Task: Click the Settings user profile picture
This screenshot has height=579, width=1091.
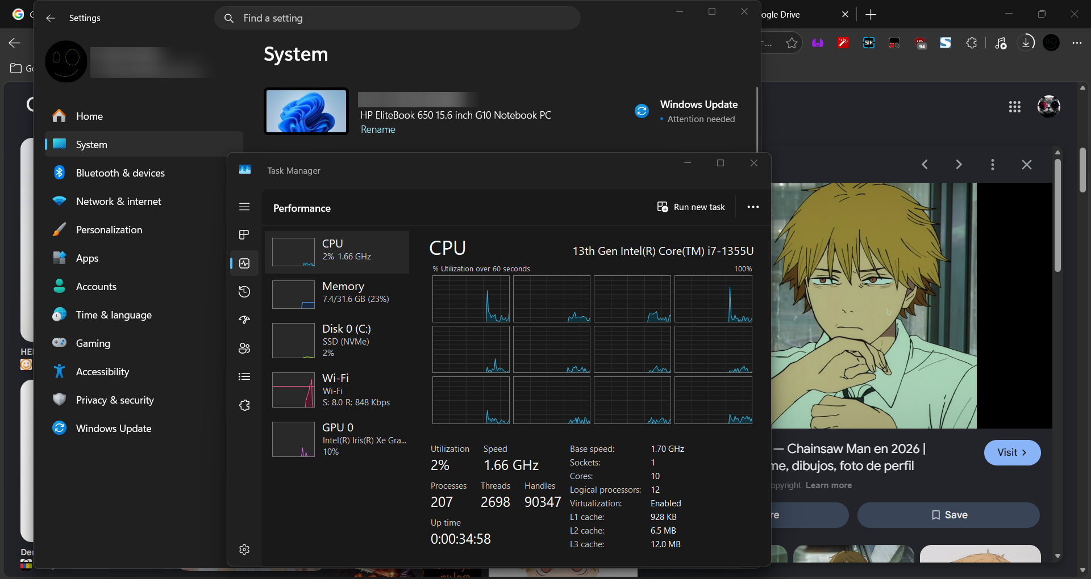Action: pyautogui.click(x=66, y=61)
